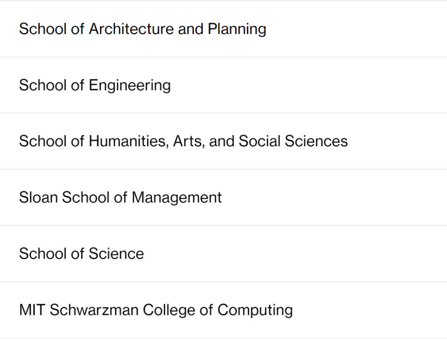The width and height of the screenshot is (447, 341).
Task: Expand the Schwarzman College of Computing section
Action: tap(223, 310)
